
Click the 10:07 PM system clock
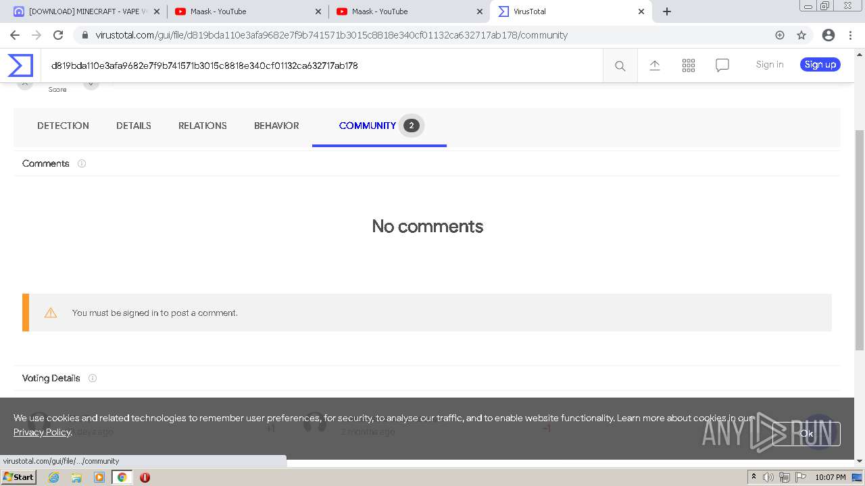(831, 477)
